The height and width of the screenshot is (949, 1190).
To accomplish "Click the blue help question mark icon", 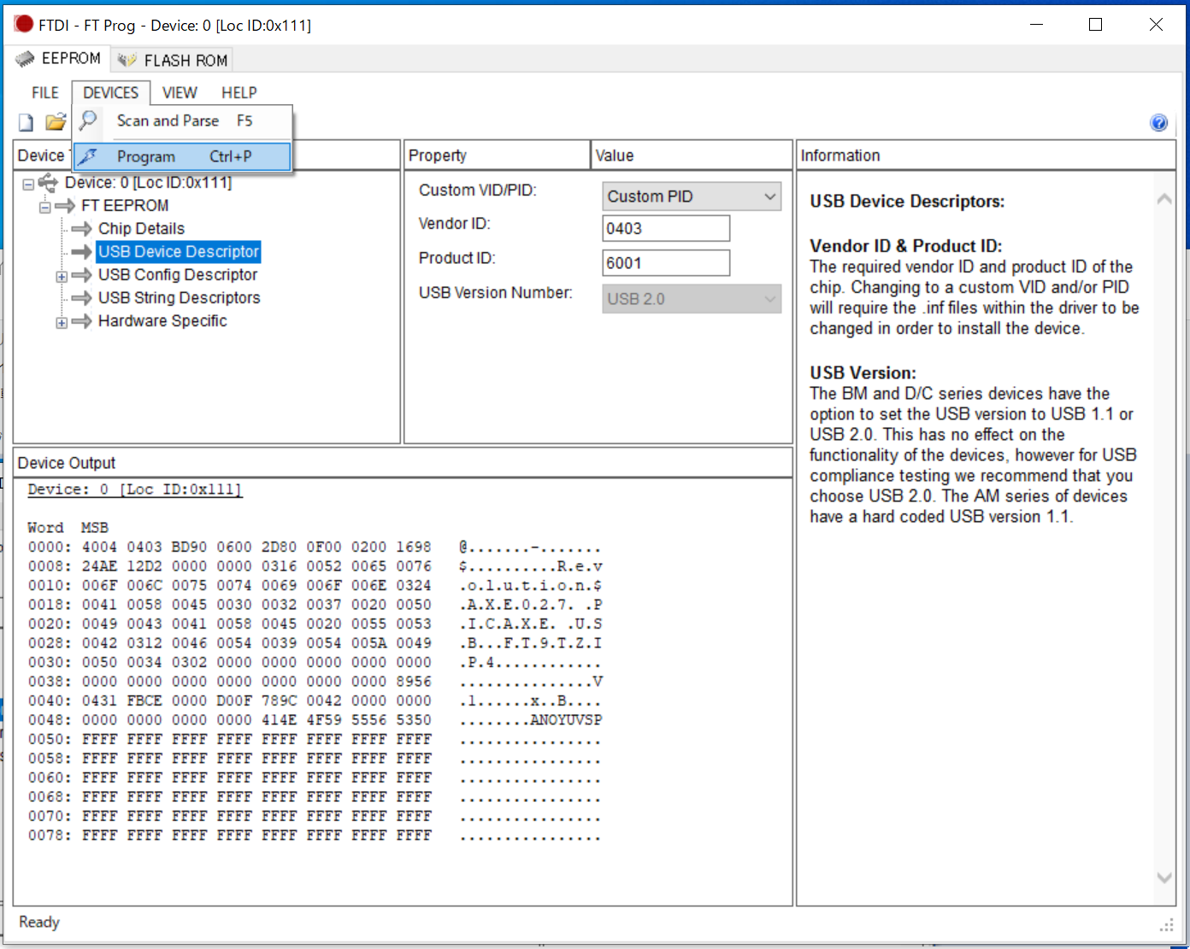I will 1158,123.
